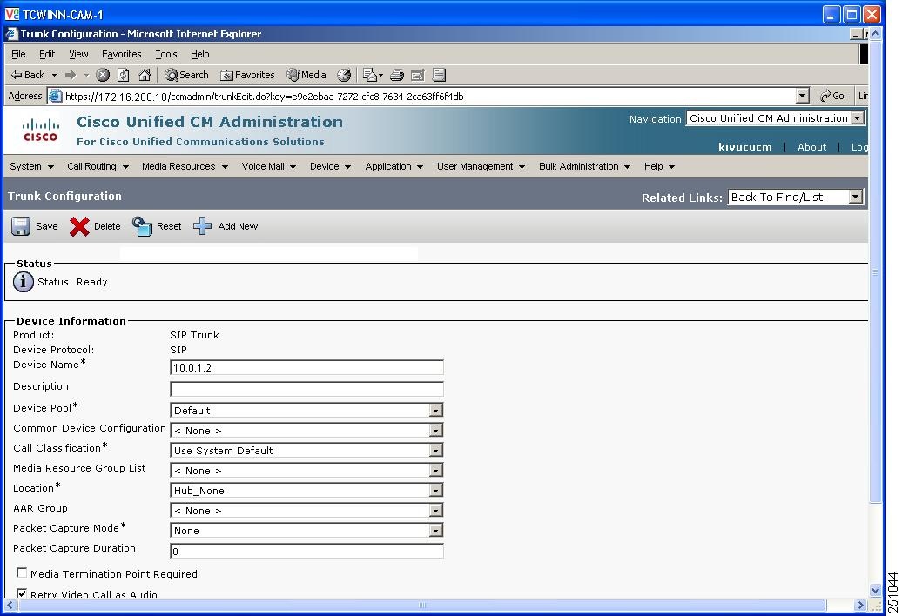Click the Print icon
The height and width of the screenshot is (616, 902).
[x=397, y=75]
